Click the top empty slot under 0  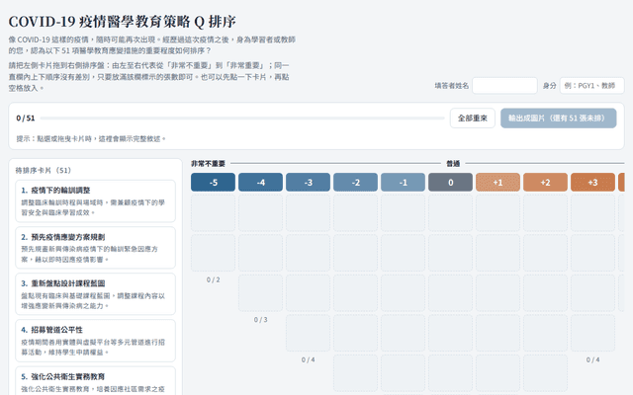450,213
